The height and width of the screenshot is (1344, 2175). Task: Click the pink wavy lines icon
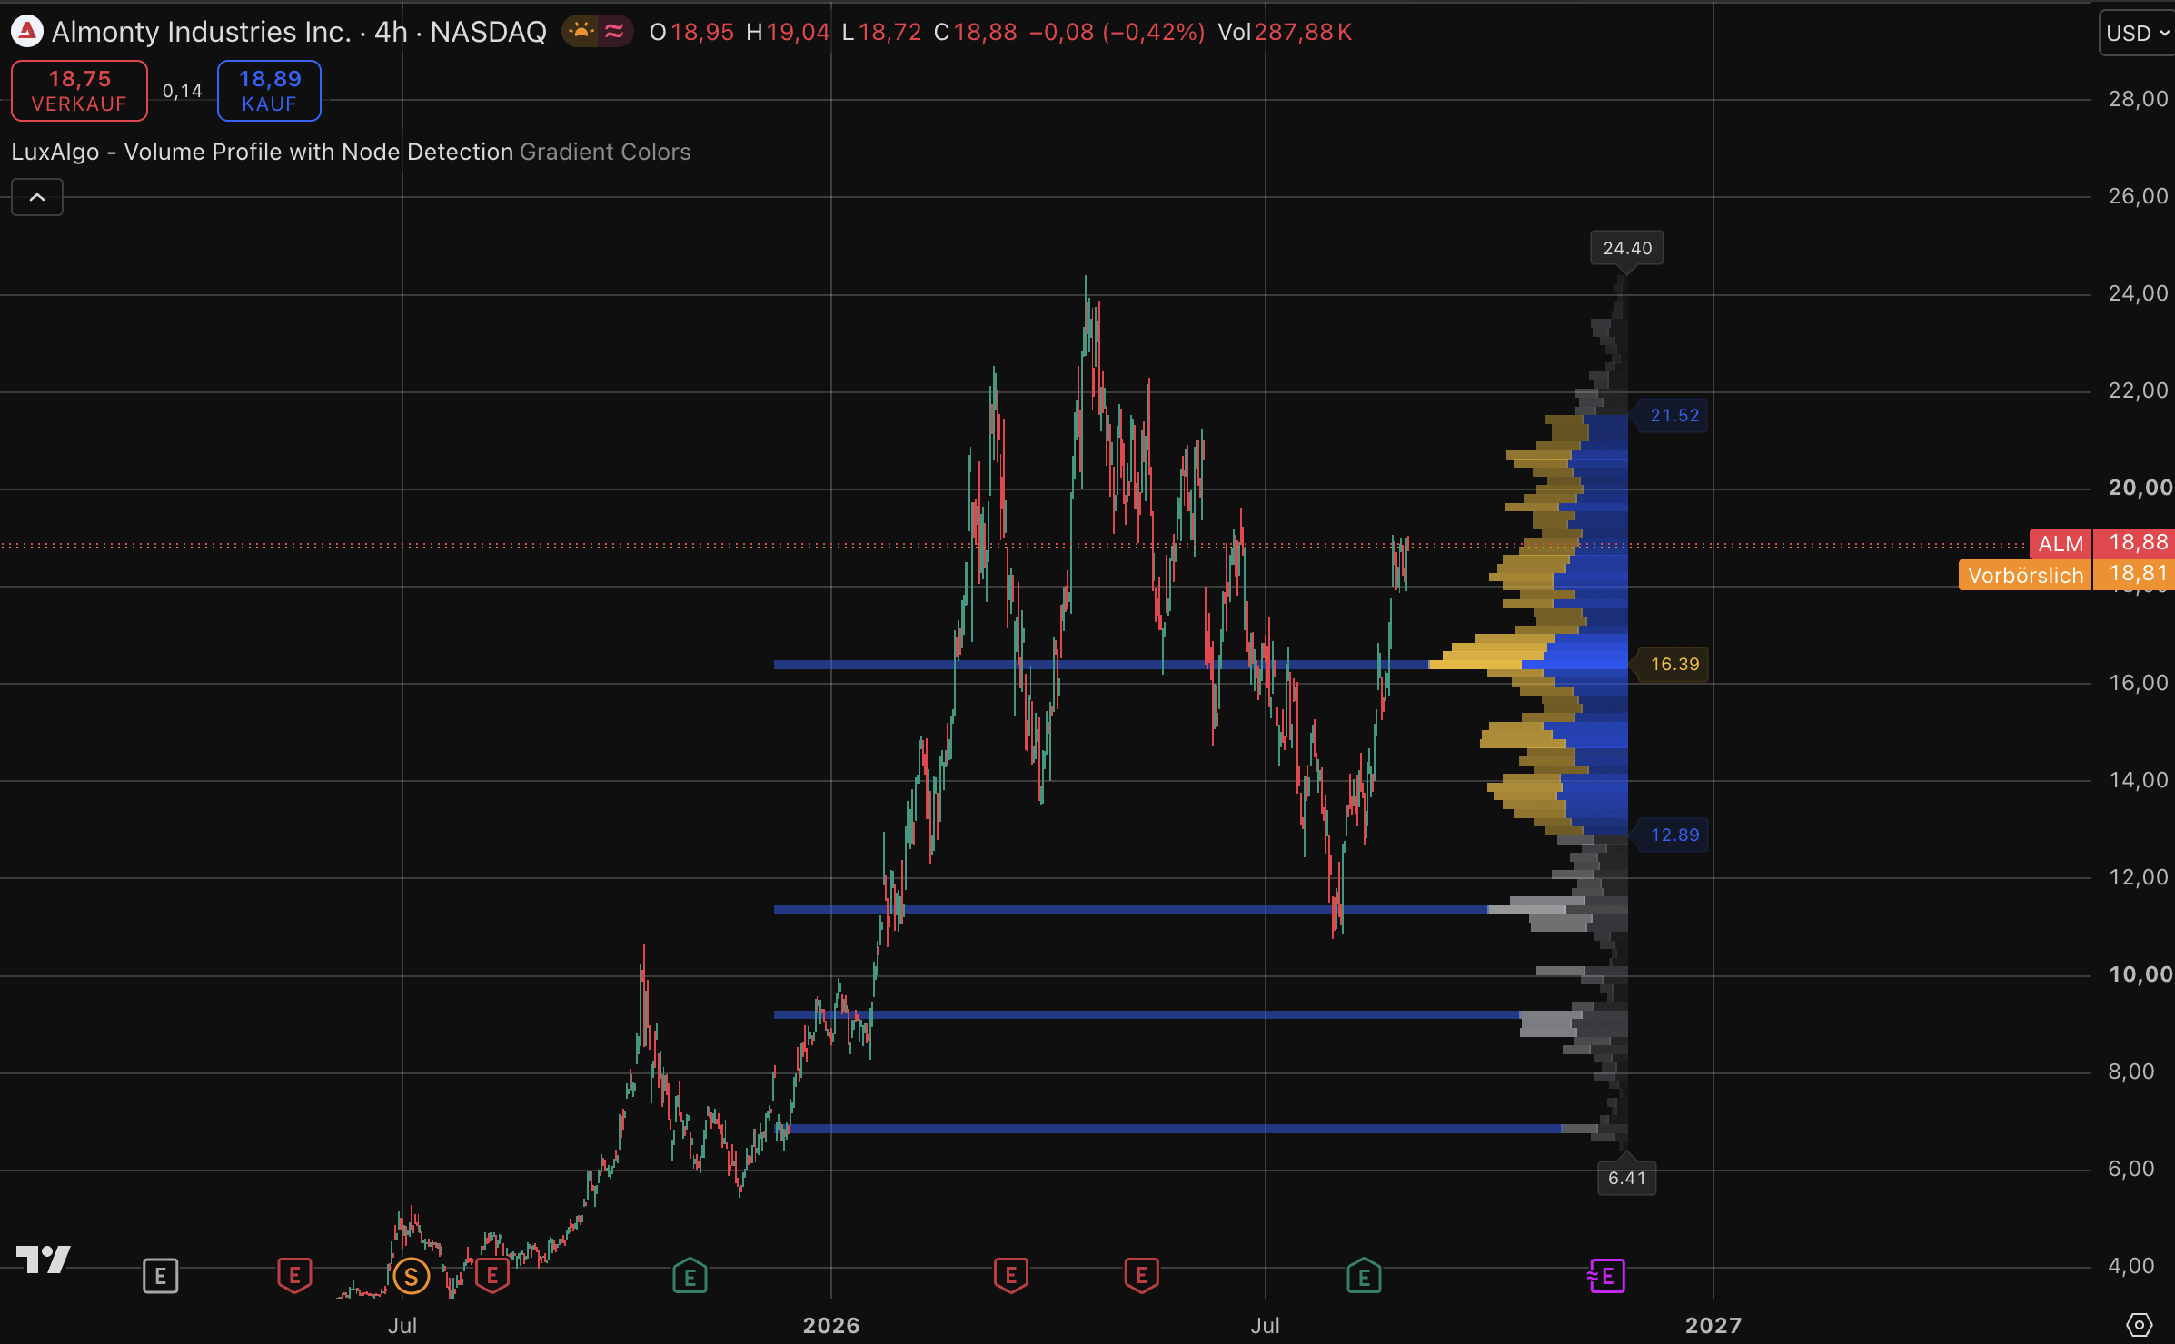pyautogui.click(x=615, y=32)
